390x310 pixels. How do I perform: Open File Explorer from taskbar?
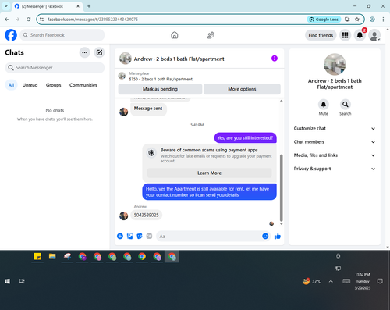point(52,257)
